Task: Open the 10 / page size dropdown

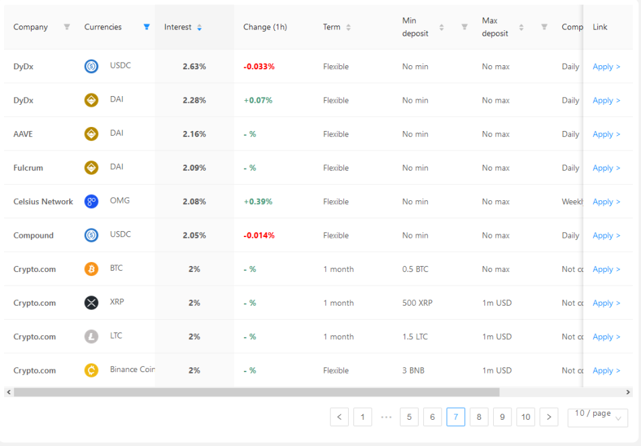Action: coord(598,417)
